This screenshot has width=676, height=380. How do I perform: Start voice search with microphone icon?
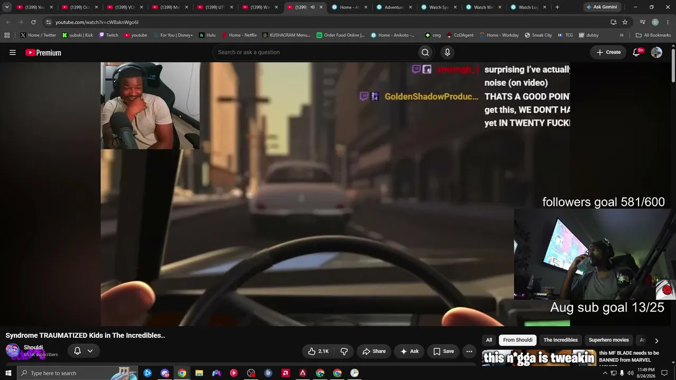point(447,52)
